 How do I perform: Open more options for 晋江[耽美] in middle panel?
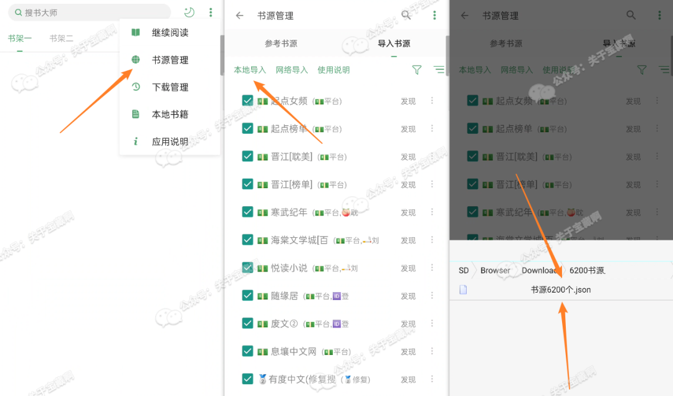click(x=432, y=157)
